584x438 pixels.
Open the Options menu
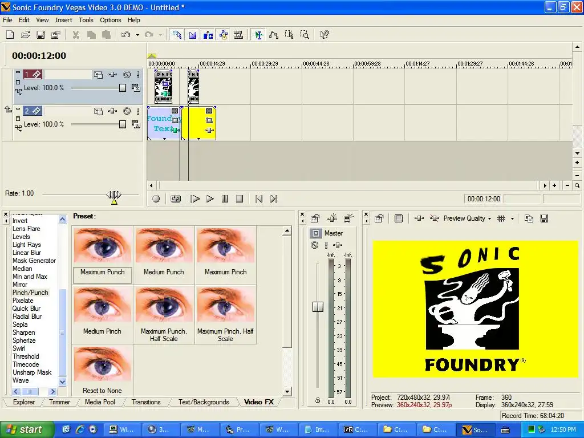[x=110, y=20]
